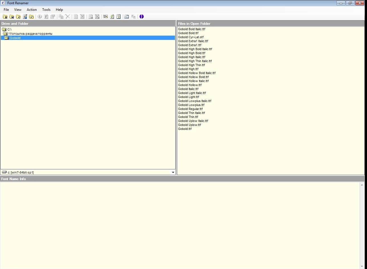367x269 pixels.
Task: Select file Gobold High Italic.ttf
Action: click(x=191, y=57)
